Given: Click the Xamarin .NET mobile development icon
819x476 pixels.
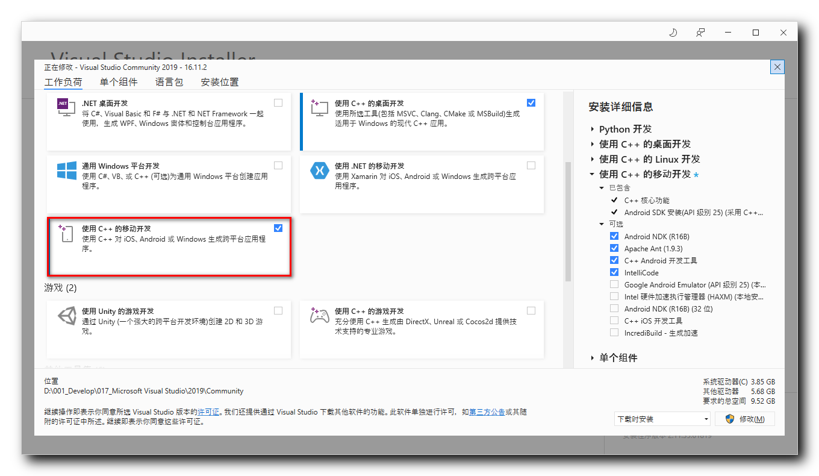Looking at the screenshot, I should [x=319, y=171].
